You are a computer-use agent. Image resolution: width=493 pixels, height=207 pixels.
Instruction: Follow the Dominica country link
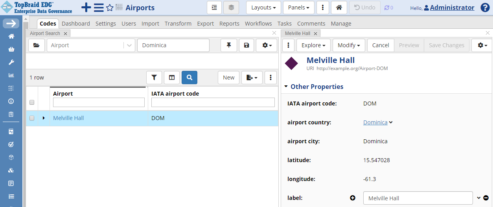[375, 122]
